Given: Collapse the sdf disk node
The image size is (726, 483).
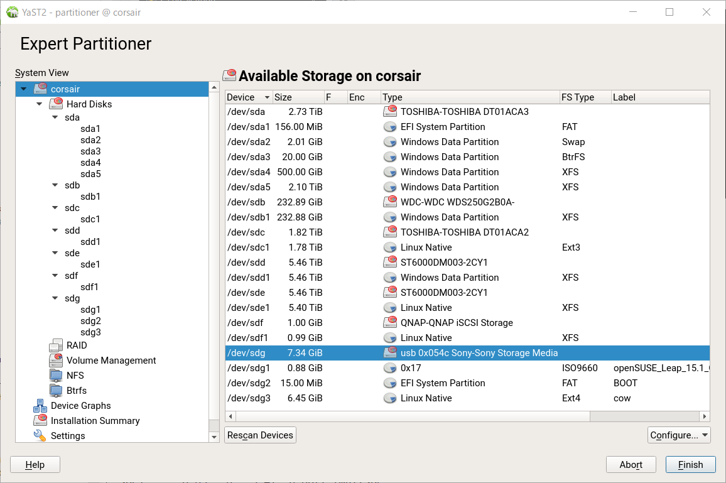Looking at the screenshot, I should click(x=55, y=275).
